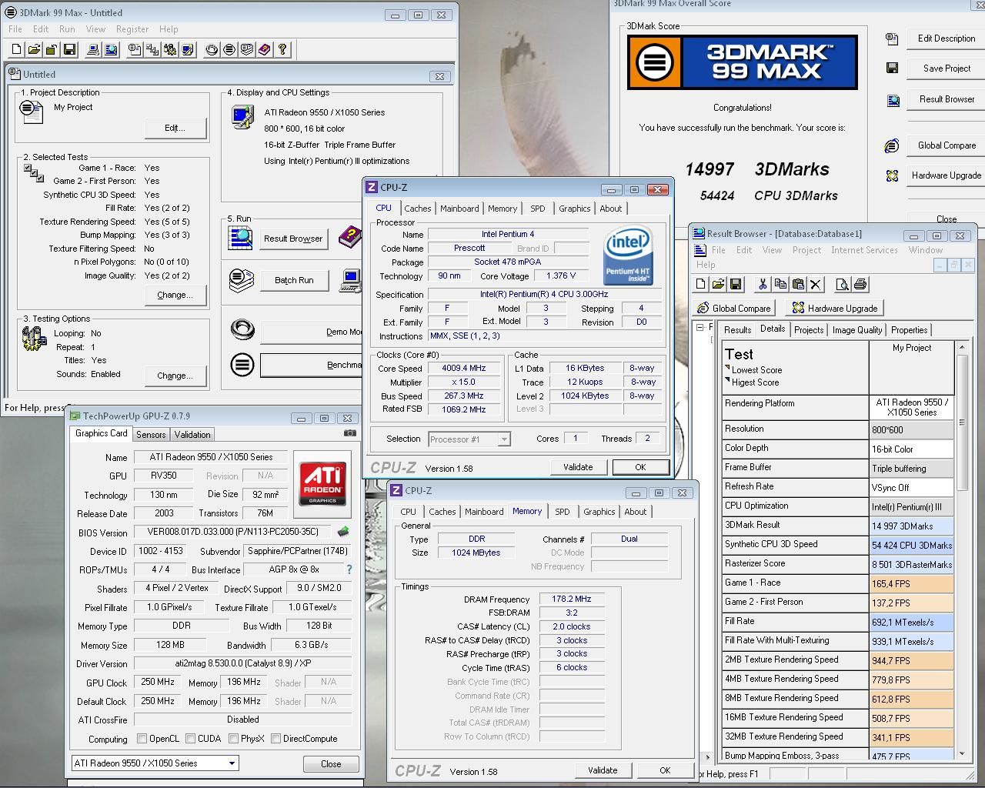Screen dimensions: 985x788
Task: Click the Result Browser vertical scrollbar thumb
Action: 962,422
